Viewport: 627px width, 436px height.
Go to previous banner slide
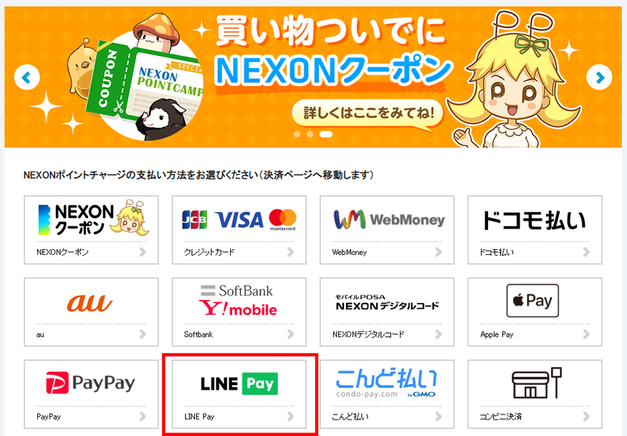pyautogui.click(x=27, y=77)
